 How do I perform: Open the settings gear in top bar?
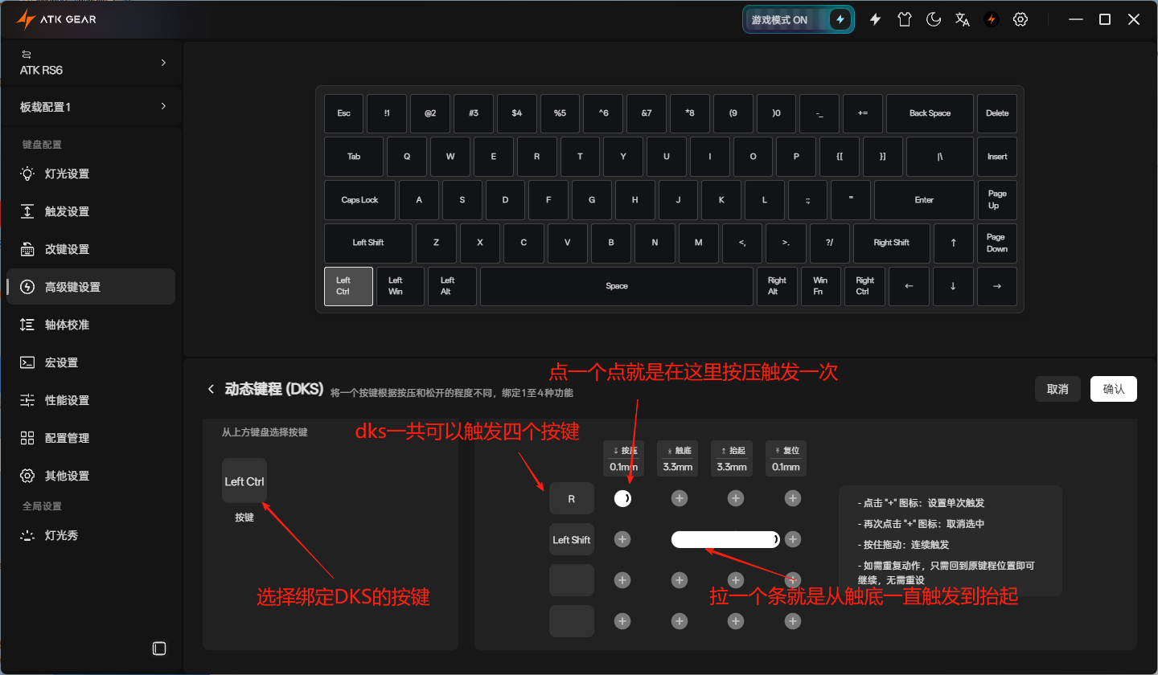click(1020, 19)
